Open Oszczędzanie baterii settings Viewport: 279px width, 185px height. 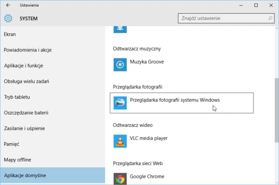pos(26,112)
